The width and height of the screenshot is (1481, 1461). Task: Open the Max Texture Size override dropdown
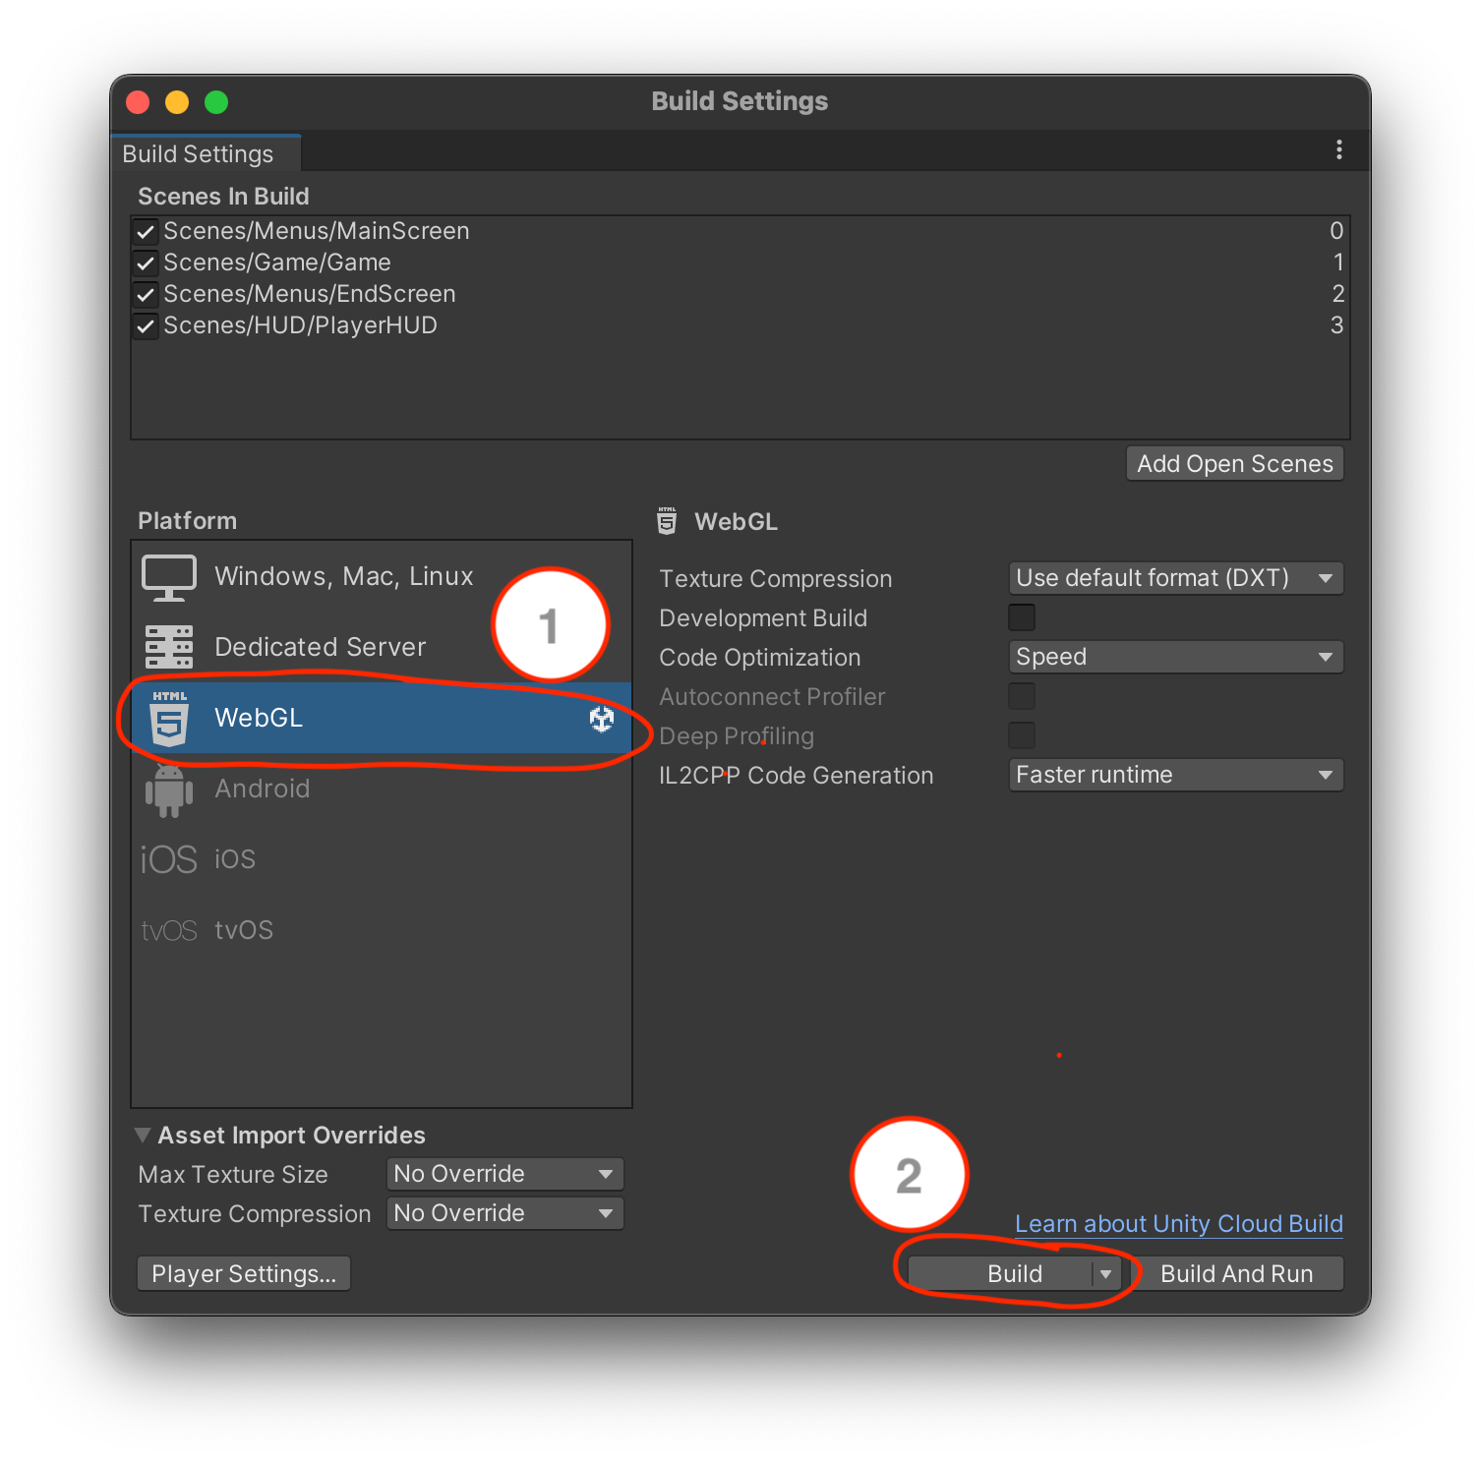[x=505, y=1174]
